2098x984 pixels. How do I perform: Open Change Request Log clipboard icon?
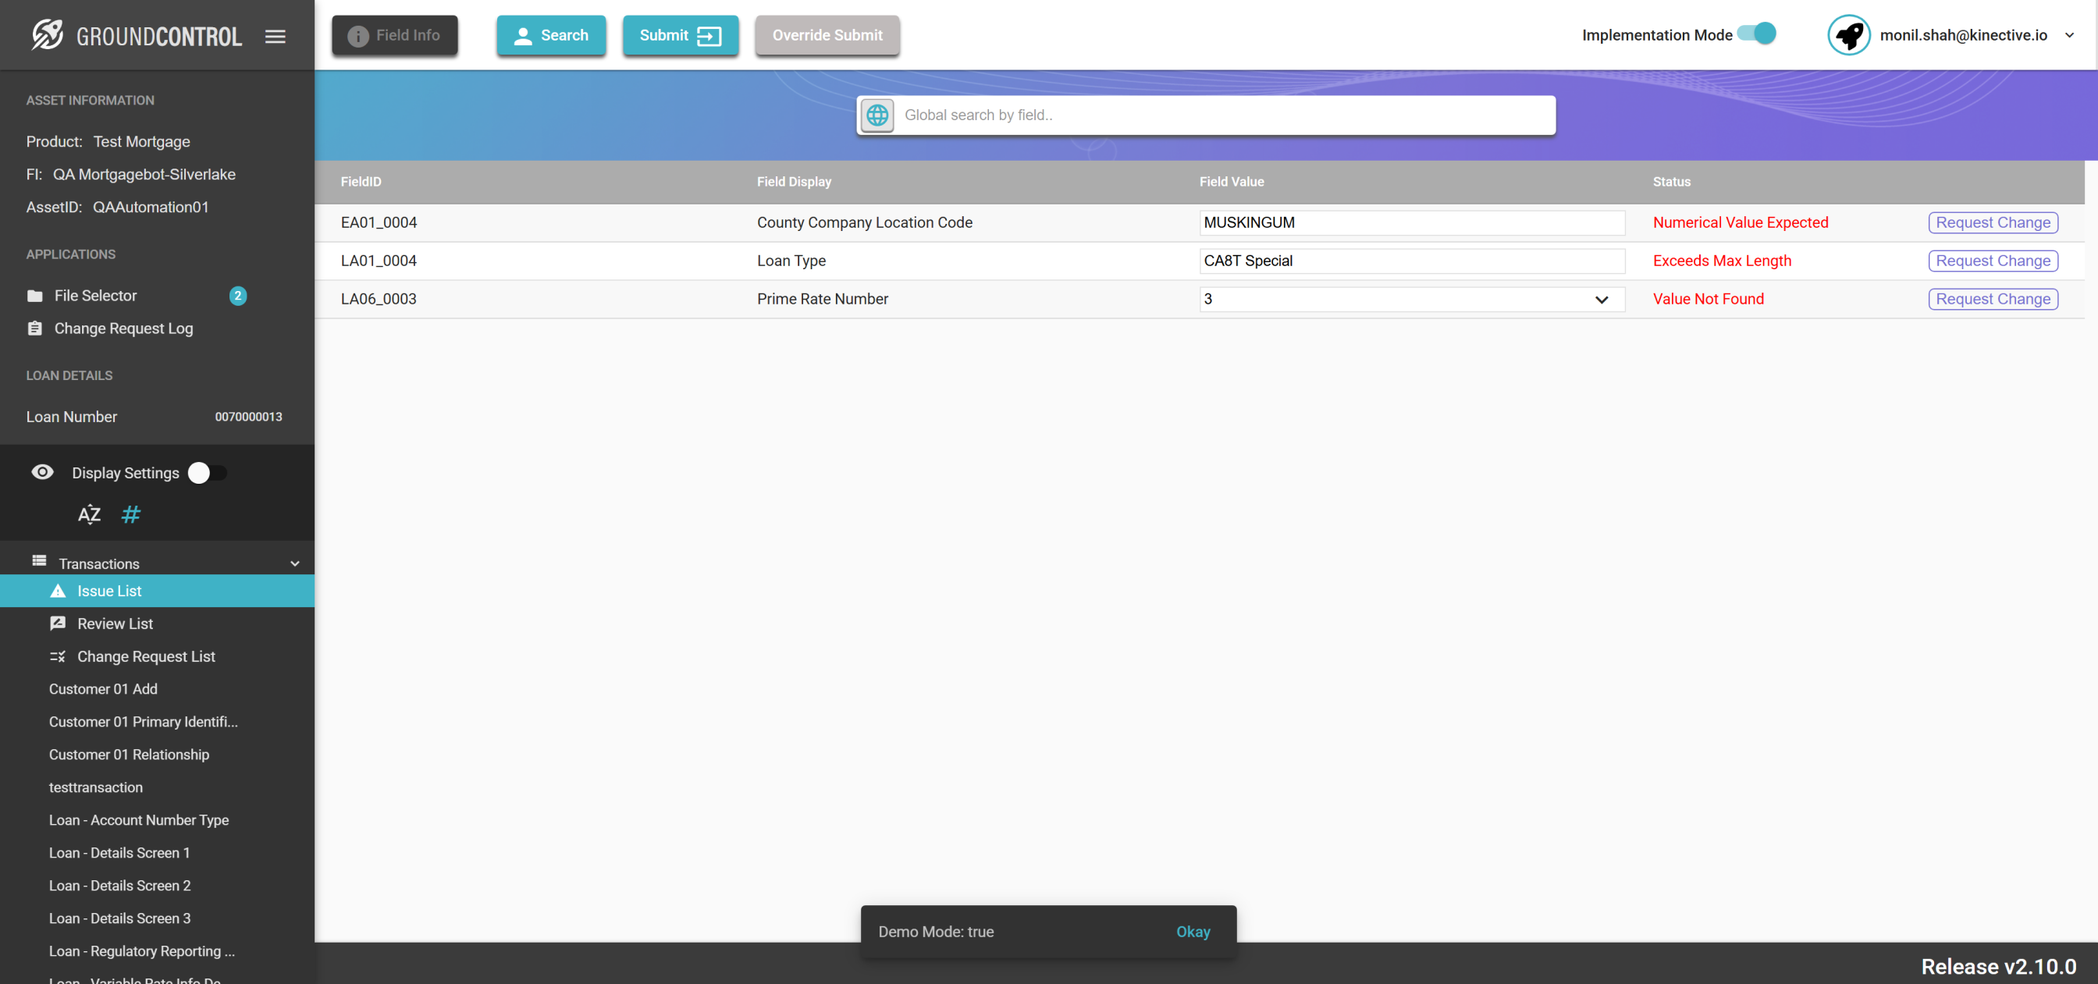tap(35, 329)
